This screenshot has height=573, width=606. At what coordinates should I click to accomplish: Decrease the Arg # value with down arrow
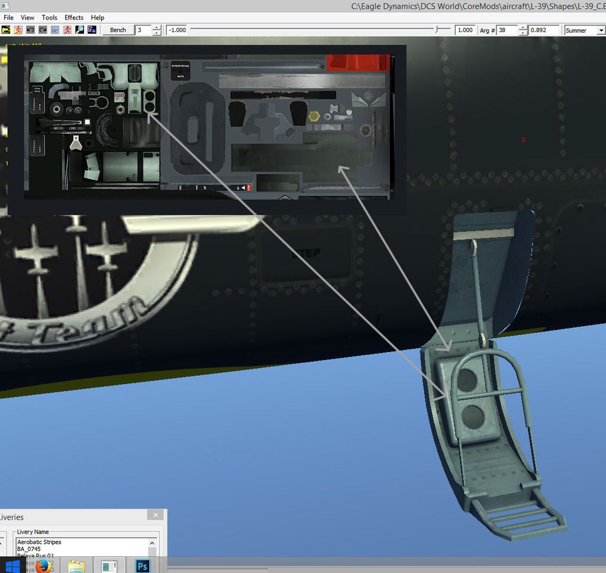coord(523,33)
